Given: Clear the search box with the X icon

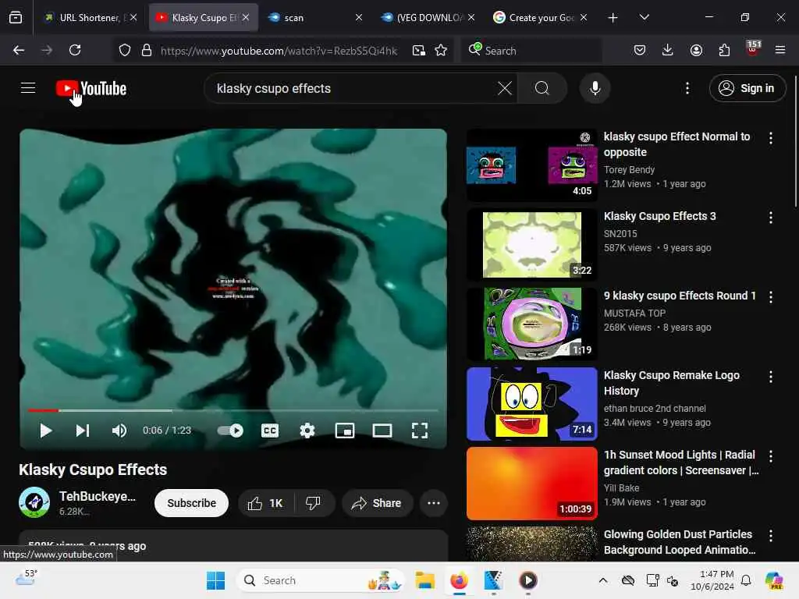Looking at the screenshot, I should [505, 88].
